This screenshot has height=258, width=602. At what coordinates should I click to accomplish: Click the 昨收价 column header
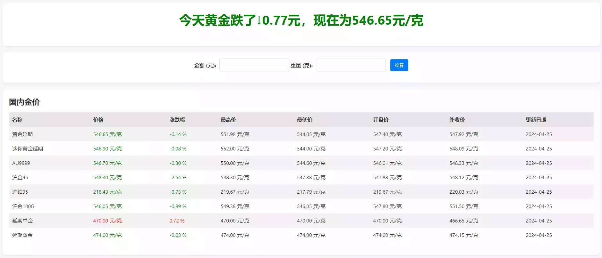(457, 120)
